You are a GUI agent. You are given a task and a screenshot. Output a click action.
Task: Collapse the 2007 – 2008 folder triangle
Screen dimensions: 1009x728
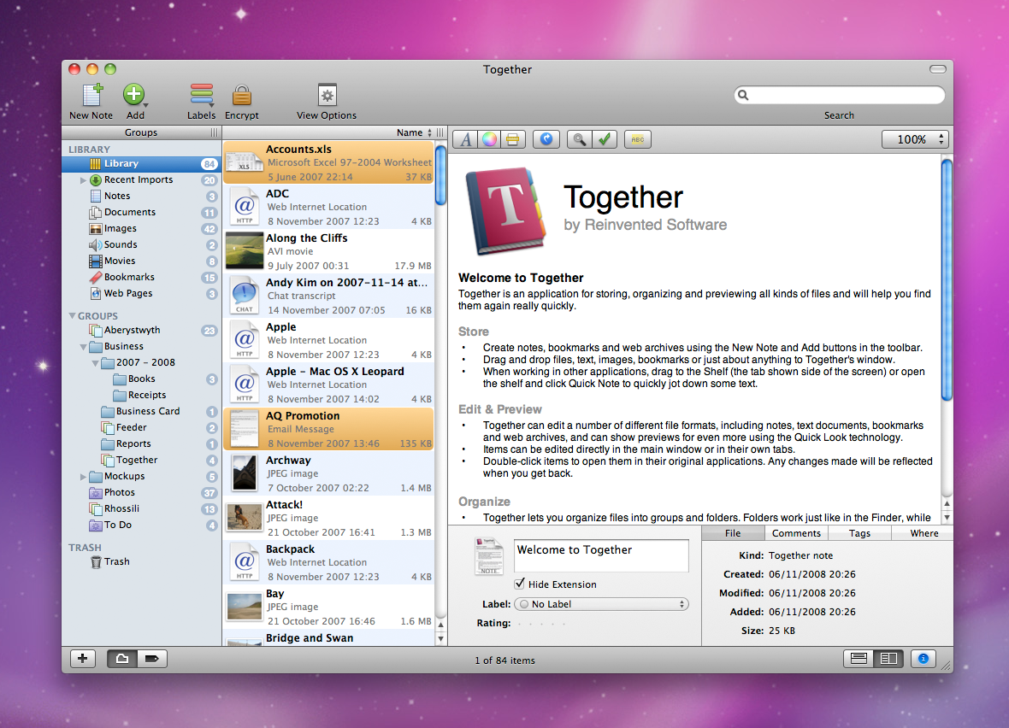[x=95, y=362]
